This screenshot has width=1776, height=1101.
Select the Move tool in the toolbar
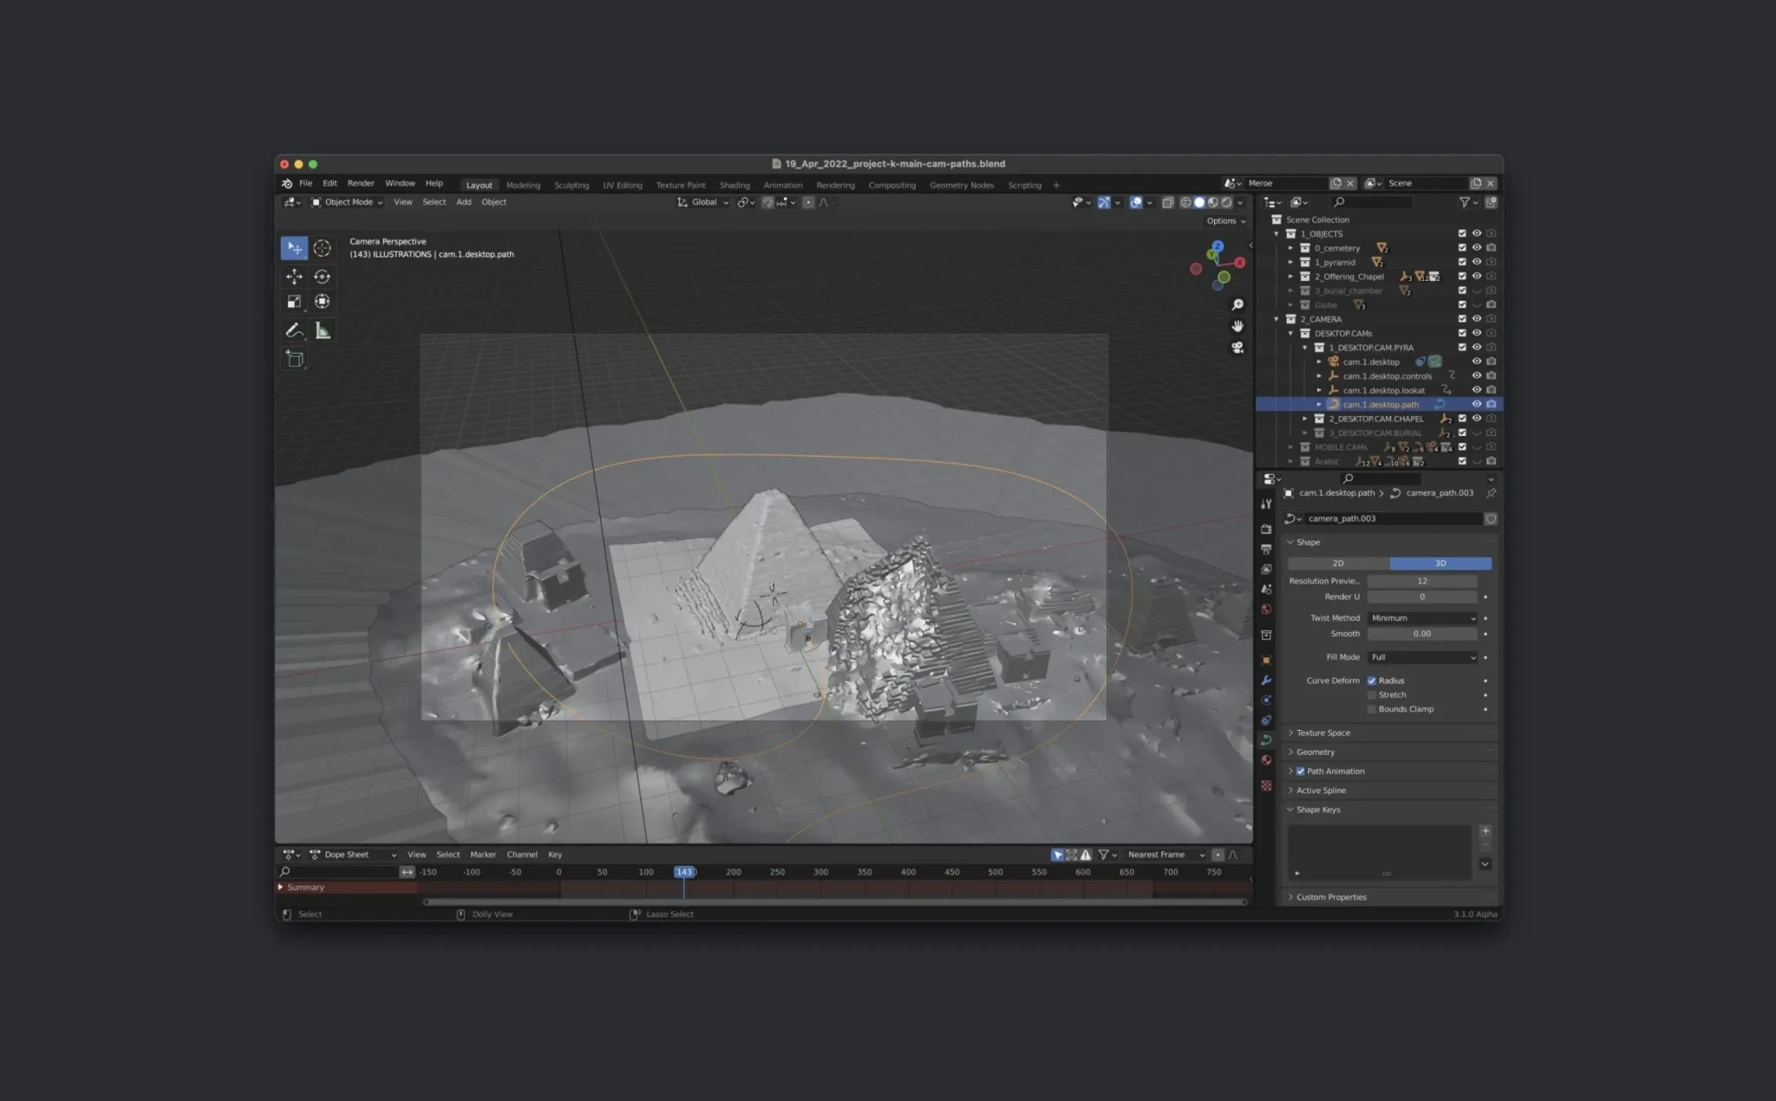tap(294, 277)
